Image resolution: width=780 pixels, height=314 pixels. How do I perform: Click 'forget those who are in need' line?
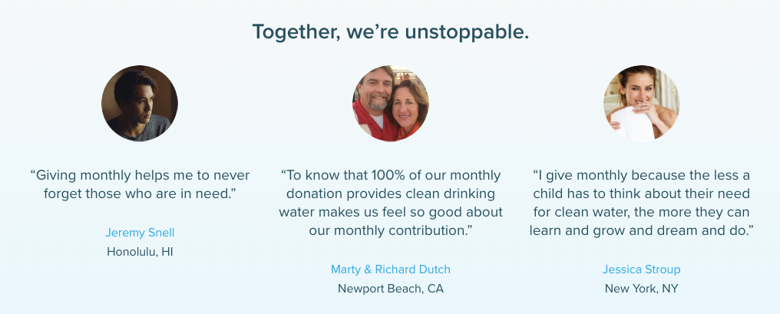pos(140,193)
